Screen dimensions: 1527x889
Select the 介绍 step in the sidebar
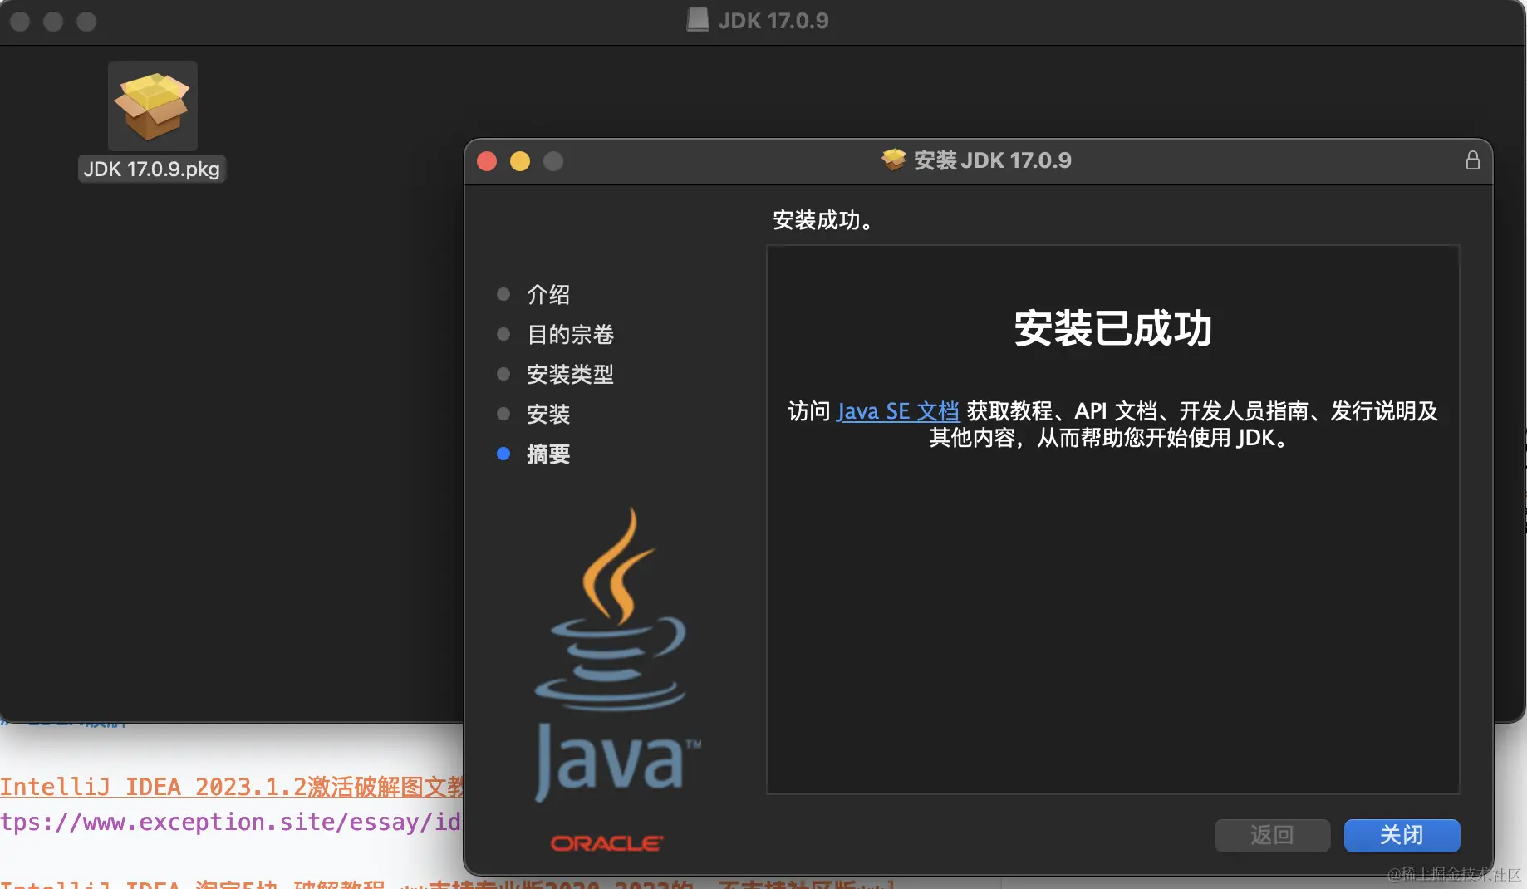[548, 294]
